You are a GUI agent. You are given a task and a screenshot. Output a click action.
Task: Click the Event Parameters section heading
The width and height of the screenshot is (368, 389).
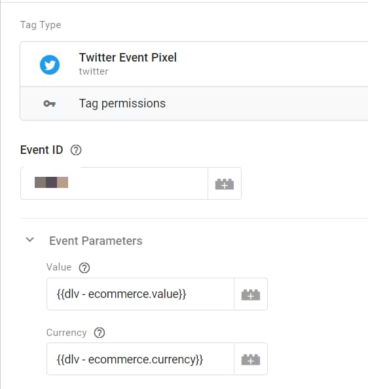(x=96, y=241)
